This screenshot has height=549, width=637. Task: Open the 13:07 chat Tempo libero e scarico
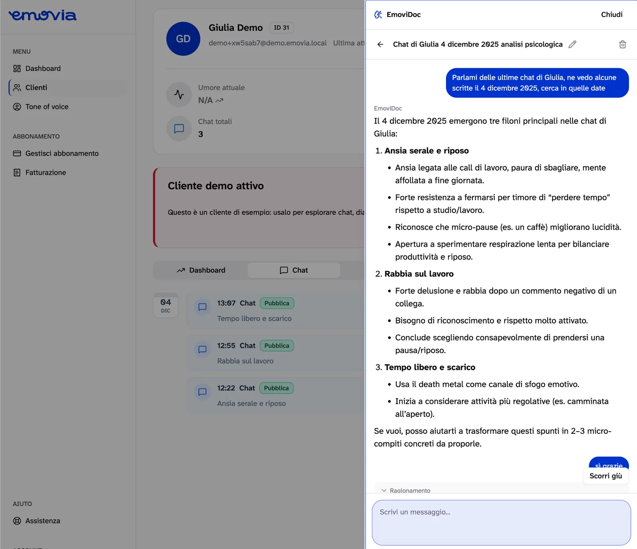[276, 311]
